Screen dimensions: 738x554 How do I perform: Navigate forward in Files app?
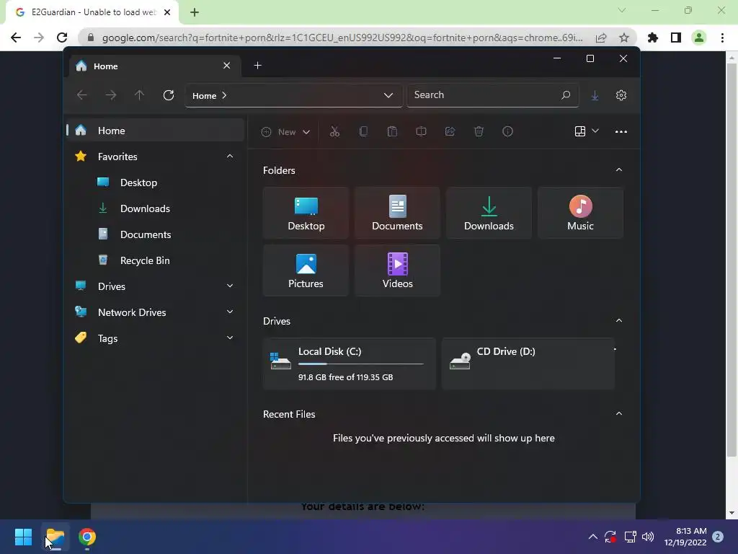pos(110,95)
